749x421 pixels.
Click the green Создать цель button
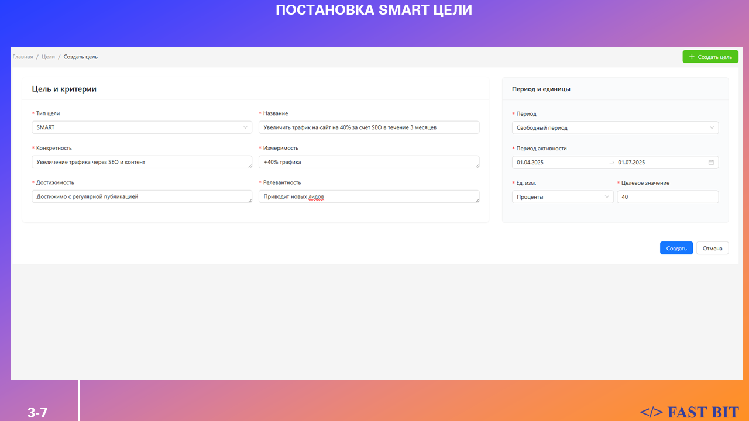[710, 57]
